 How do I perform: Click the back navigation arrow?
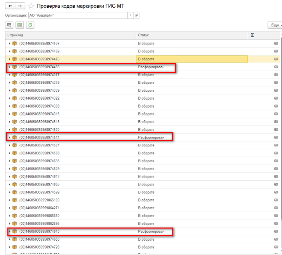10,6
